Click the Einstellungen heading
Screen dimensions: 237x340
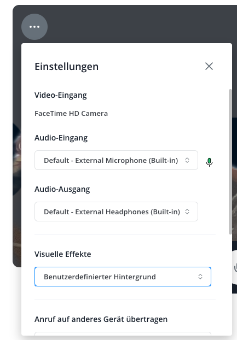66,66
